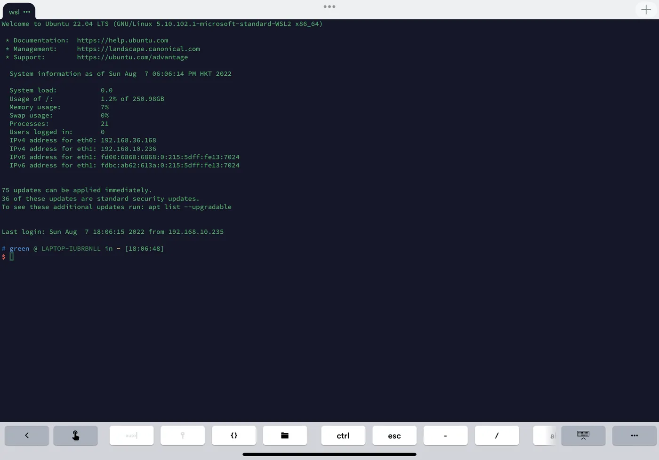The height and width of the screenshot is (460, 659).
Task: Click the cursor at the shell prompt
Action: point(12,257)
